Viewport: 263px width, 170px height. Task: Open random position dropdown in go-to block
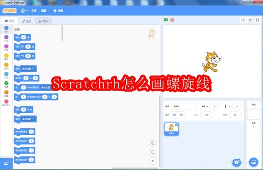[28, 69]
